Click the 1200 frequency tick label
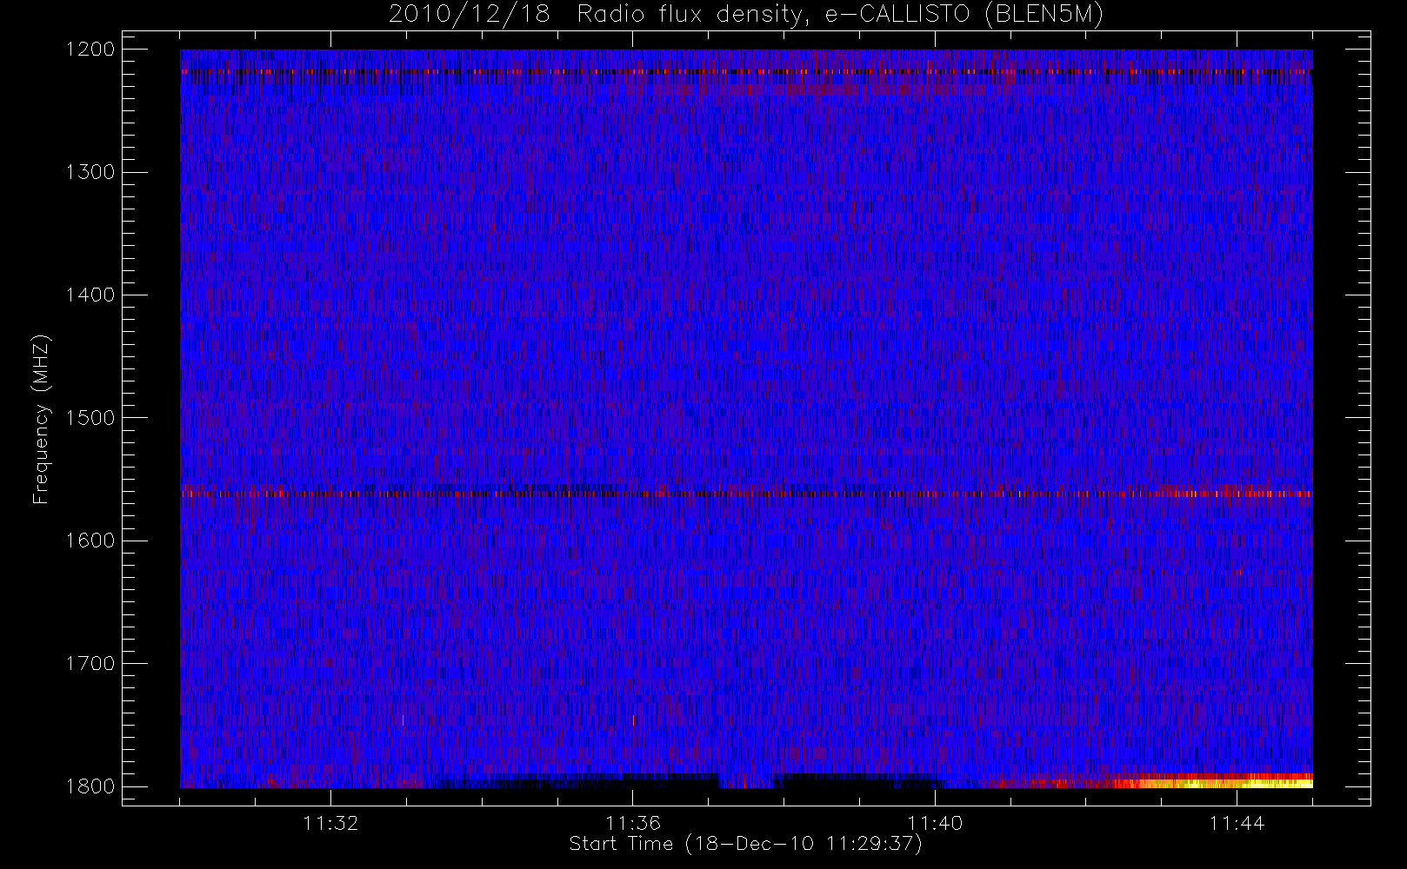This screenshot has height=869, width=1407. [90, 50]
